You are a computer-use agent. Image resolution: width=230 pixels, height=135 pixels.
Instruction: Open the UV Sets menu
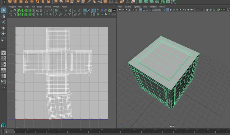point(56,7)
